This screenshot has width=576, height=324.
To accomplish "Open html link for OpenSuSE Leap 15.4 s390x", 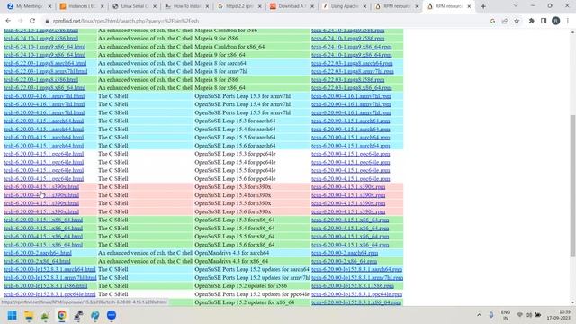I will click(41, 195).
